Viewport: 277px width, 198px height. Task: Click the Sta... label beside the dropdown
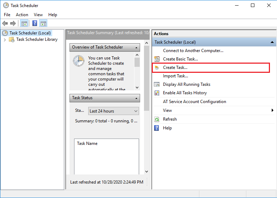pos(79,110)
